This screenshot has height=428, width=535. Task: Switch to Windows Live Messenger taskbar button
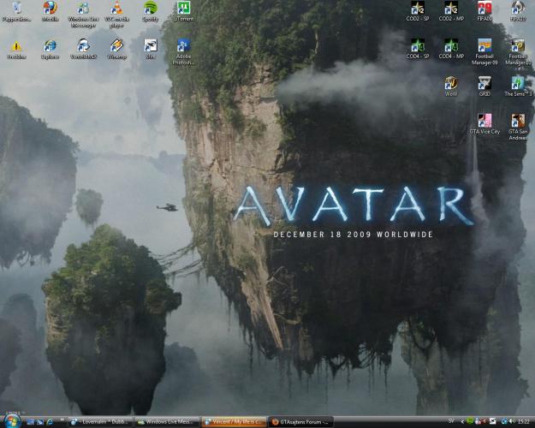click(x=167, y=422)
